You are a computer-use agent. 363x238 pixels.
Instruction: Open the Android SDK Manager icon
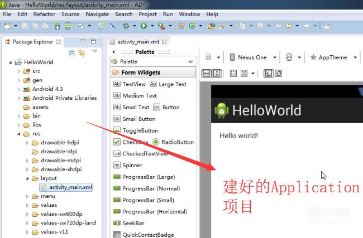tap(58, 26)
